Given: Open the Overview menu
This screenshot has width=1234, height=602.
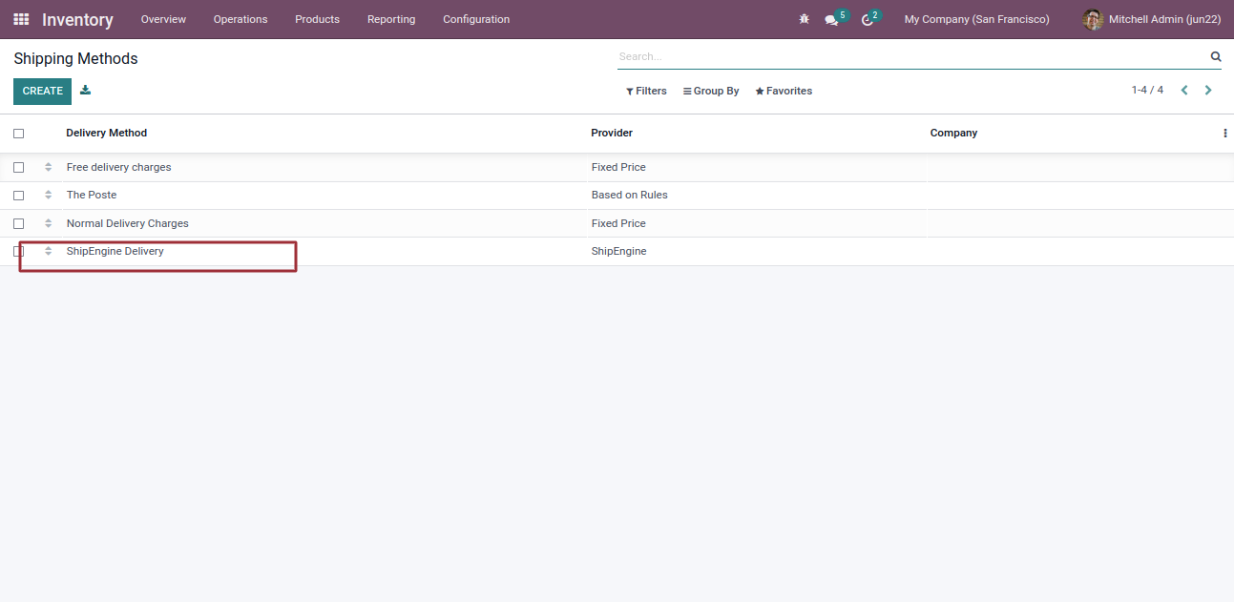Looking at the screenshot, I should click(163, 19).
